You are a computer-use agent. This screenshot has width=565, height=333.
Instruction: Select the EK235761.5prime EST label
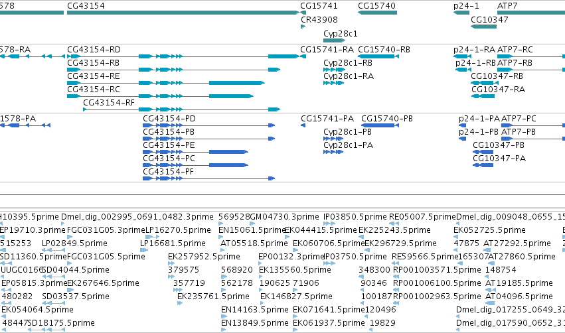(213, 297)
